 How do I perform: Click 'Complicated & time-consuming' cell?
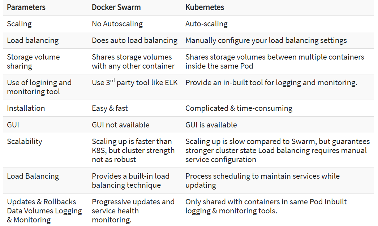click(239, 108)
